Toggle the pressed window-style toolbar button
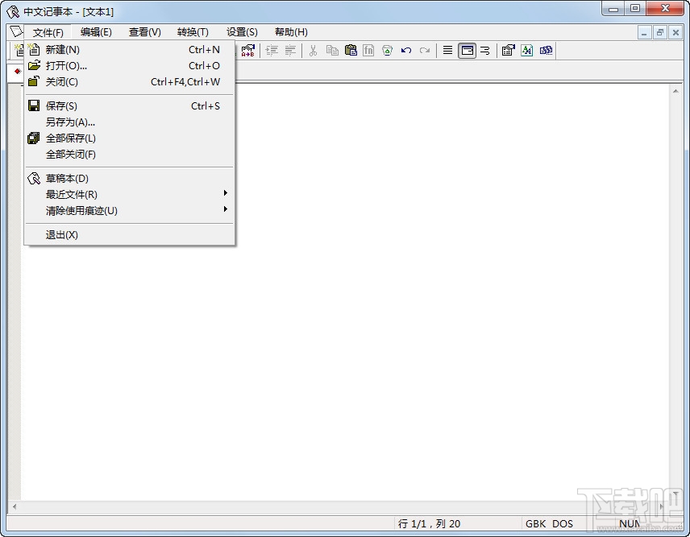 pos(467,51)
